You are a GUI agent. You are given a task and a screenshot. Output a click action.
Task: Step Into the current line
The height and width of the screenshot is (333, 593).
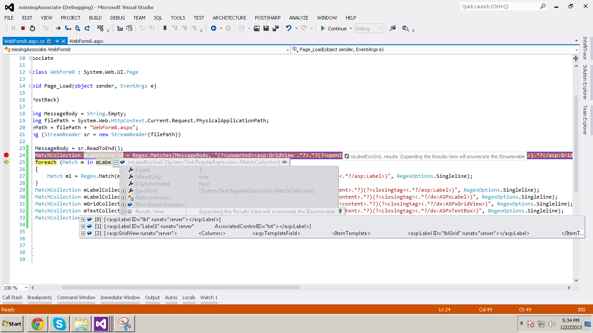coord(68,28)
